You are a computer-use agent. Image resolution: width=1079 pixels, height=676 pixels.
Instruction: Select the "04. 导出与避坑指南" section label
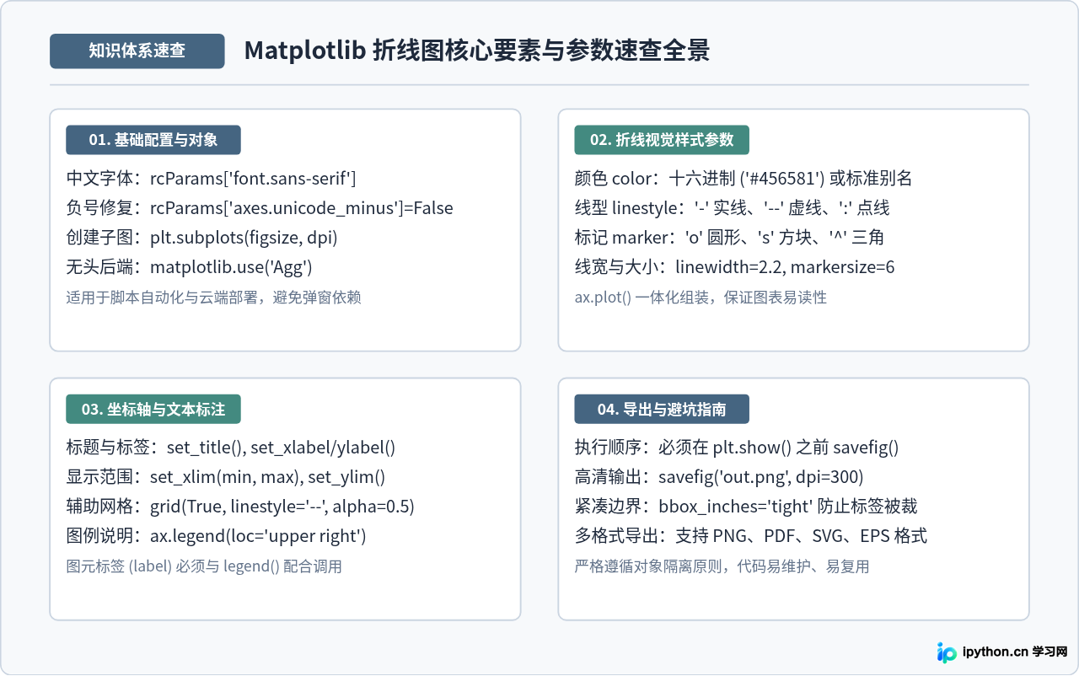tap(662, 410)
